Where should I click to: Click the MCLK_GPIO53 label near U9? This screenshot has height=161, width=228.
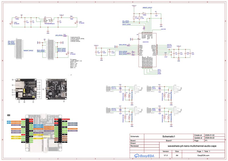pos(123,54)
